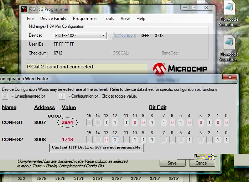Click program memory address 050

tap(21, 178)
